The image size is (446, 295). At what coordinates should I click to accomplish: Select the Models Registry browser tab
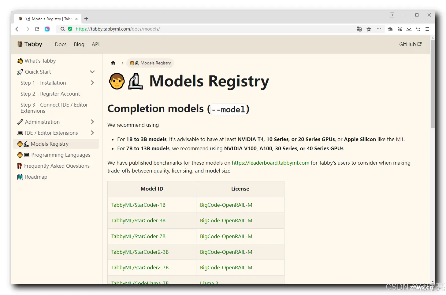(x=48, y=19)
